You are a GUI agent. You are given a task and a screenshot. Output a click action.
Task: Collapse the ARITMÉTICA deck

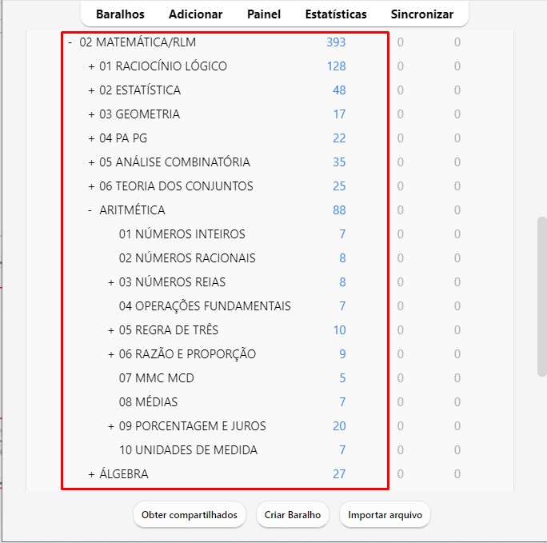point(91,210)
